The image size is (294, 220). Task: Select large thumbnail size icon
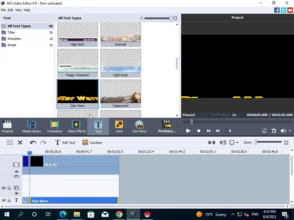175,18
